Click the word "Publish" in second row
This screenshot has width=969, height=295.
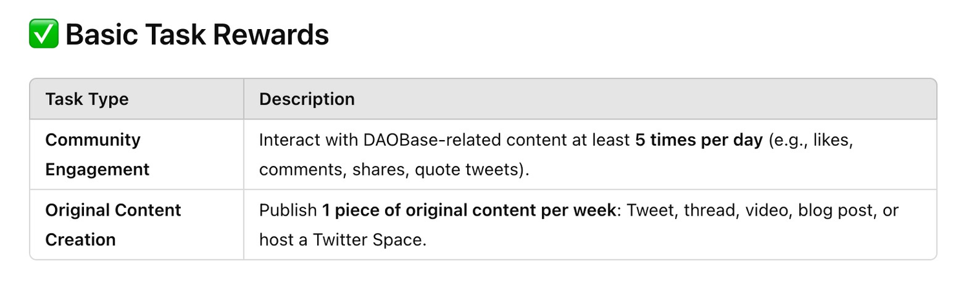(x=287, y=210)
